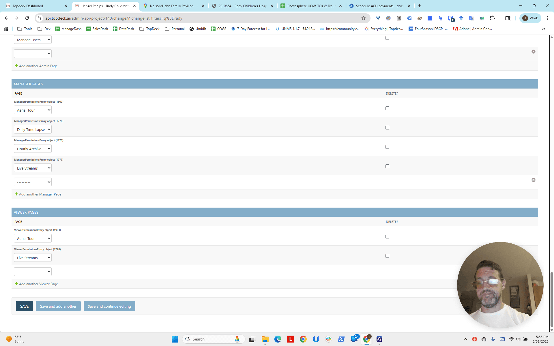Viewport: 554px width, 346px height.
Task: Click Add another Manager Page link
Action: [40, 194]
